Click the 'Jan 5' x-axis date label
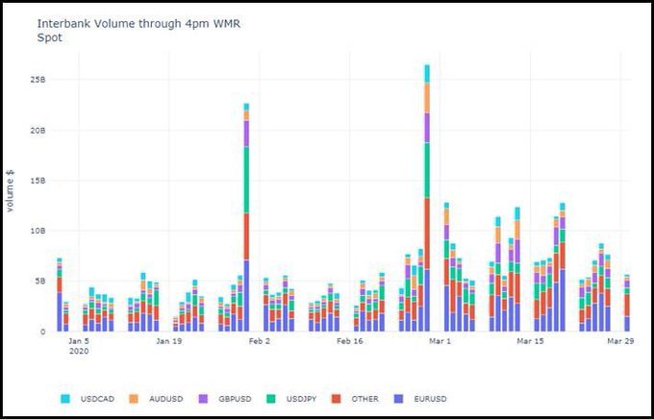The width and height of the screenshot is (654, 419). tap(79, 341)
